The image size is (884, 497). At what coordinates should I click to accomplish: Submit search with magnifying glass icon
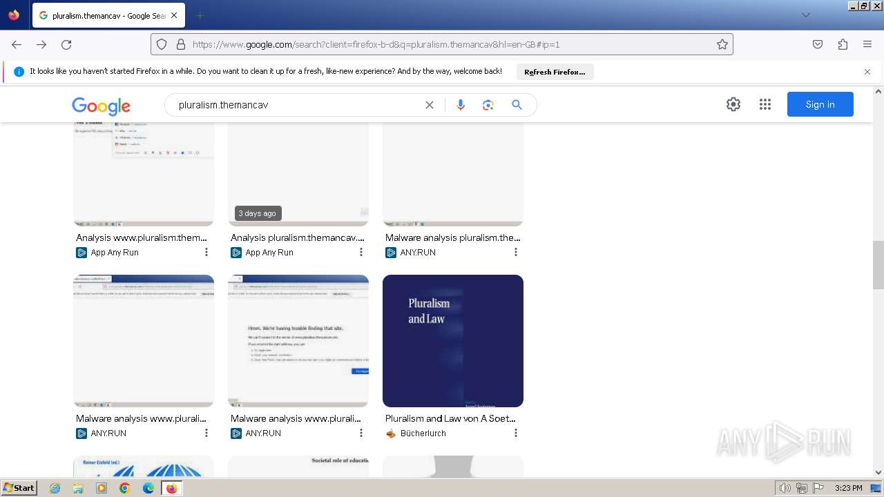click(517, 105)
